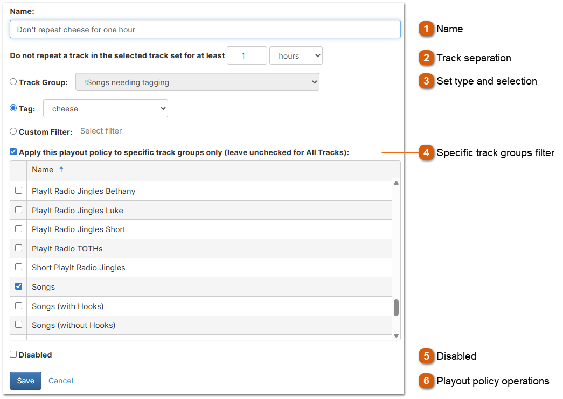Image resolution: width=563 pixels, height=399 pixels.
Task: Uncheck the Songs track group
Action: pyautogui.click(x=18, y=286)
